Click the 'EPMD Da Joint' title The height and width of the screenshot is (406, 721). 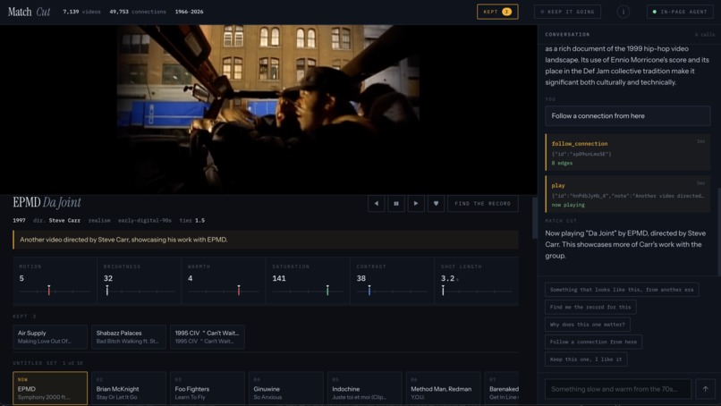(x=47, y=202)
